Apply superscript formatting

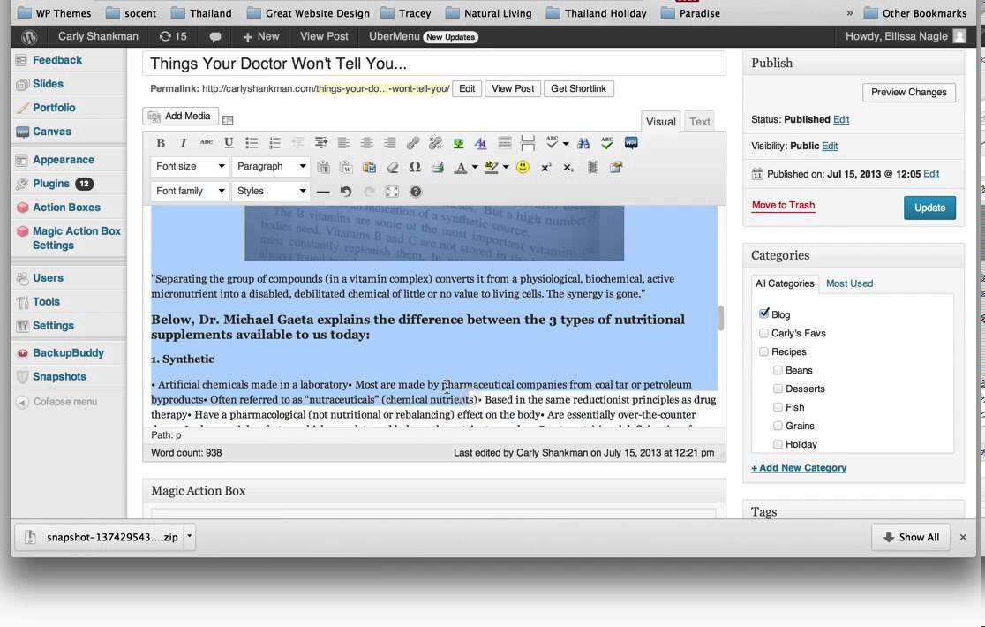coord(545,167)
